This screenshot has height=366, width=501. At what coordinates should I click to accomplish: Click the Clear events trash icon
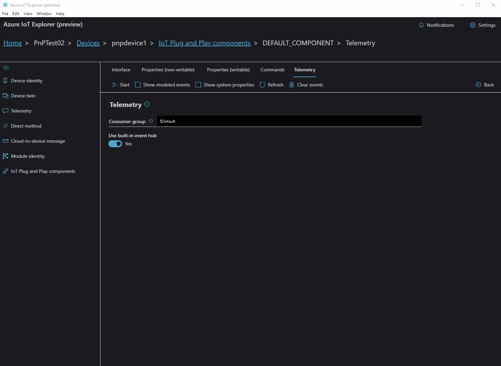292,85
